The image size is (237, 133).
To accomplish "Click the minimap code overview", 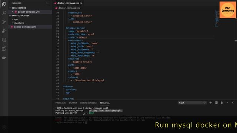I will (x=217, y=18).
